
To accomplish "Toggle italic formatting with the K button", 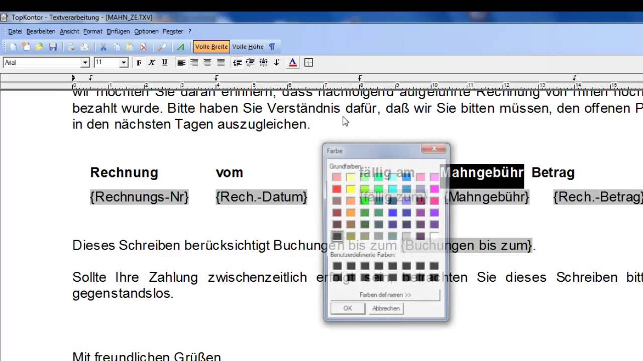I will (x=152, y=63).
